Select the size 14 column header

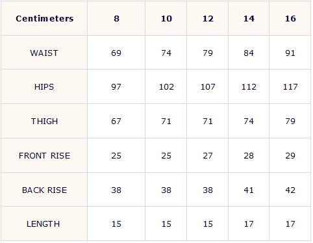(x=249, y=18)
